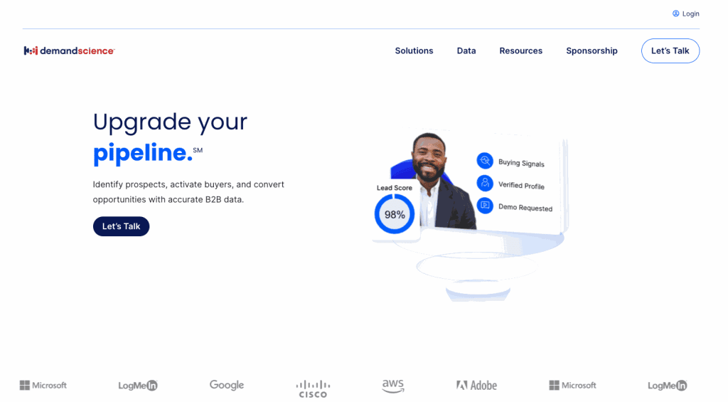The height and width of the screenshot is (402, 728).
Task: Open the Login link
Action: 686,14
